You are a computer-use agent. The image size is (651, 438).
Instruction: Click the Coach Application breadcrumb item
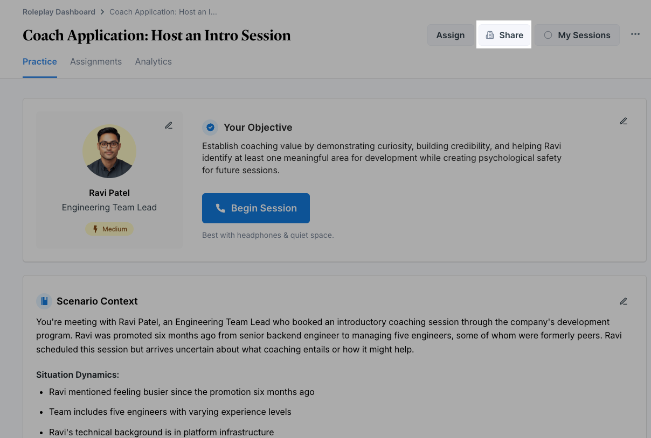point(163,12)
